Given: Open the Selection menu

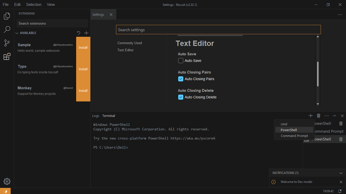Looking at the screenshot, I should pos(34,4).
